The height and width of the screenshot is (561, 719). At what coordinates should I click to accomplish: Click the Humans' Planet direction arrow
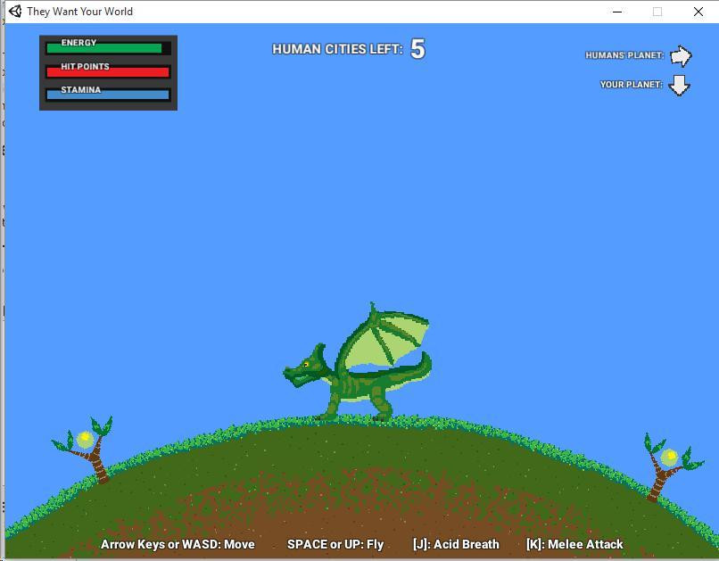coord(681,56)
